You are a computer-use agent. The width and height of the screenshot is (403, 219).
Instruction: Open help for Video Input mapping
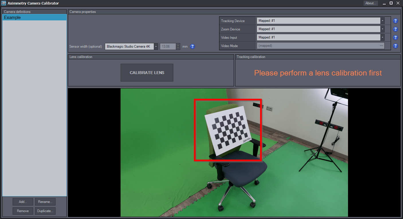pyautogui.click(x=396, y=37)
